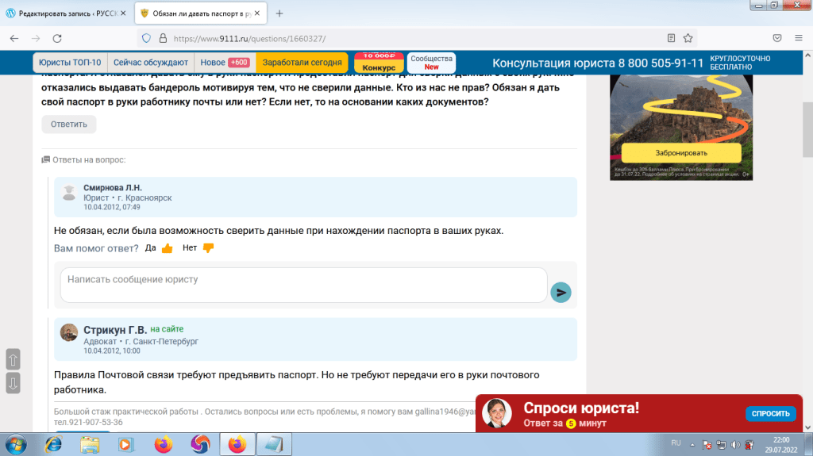Click the scroll-down arrow on page left

point(13,384)
